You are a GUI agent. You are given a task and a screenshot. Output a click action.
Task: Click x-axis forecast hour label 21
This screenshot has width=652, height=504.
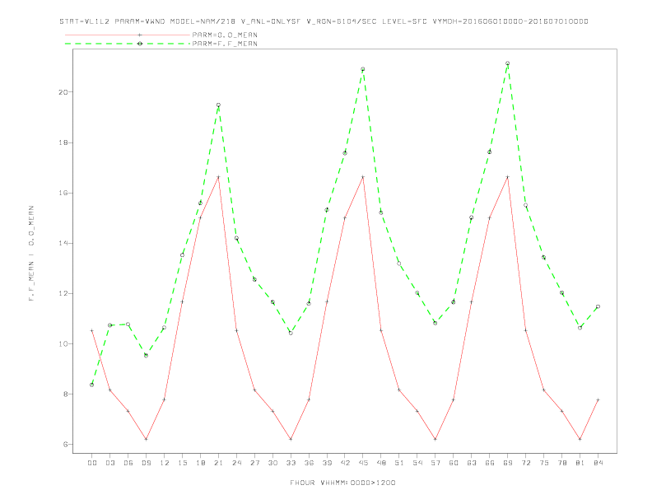218,463
